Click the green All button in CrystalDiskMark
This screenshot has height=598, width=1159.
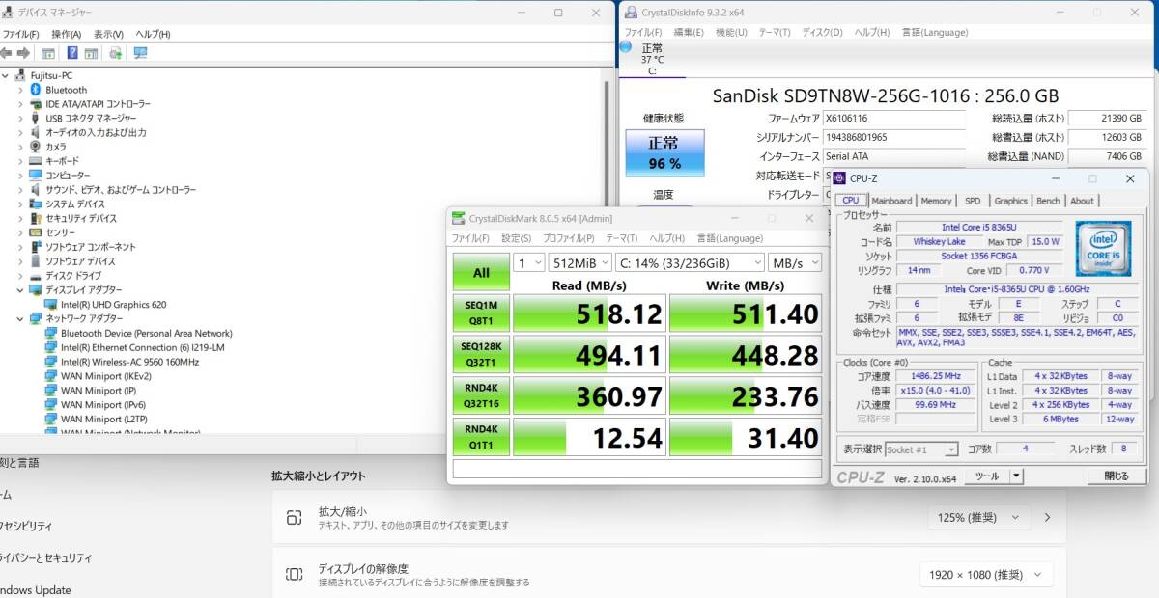[x=481, y=273]
